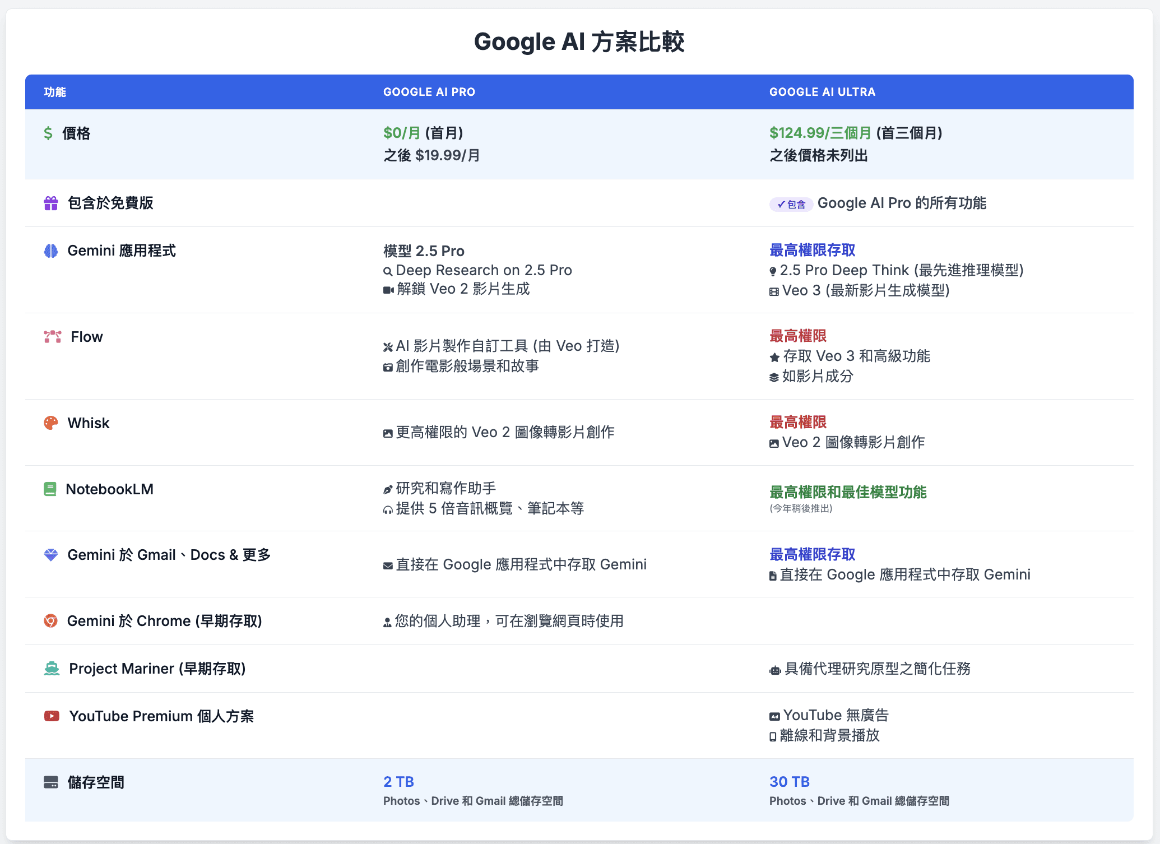Click the magnifier icon beside Deep Research

pos(388,272)
